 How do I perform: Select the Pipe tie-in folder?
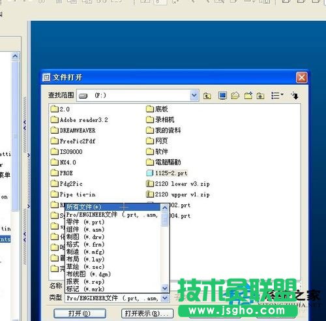point(73,194)
